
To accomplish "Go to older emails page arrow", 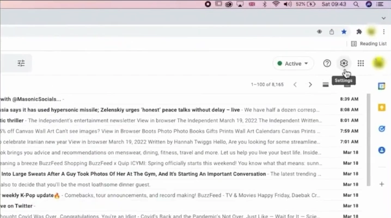I will point(310,85).
